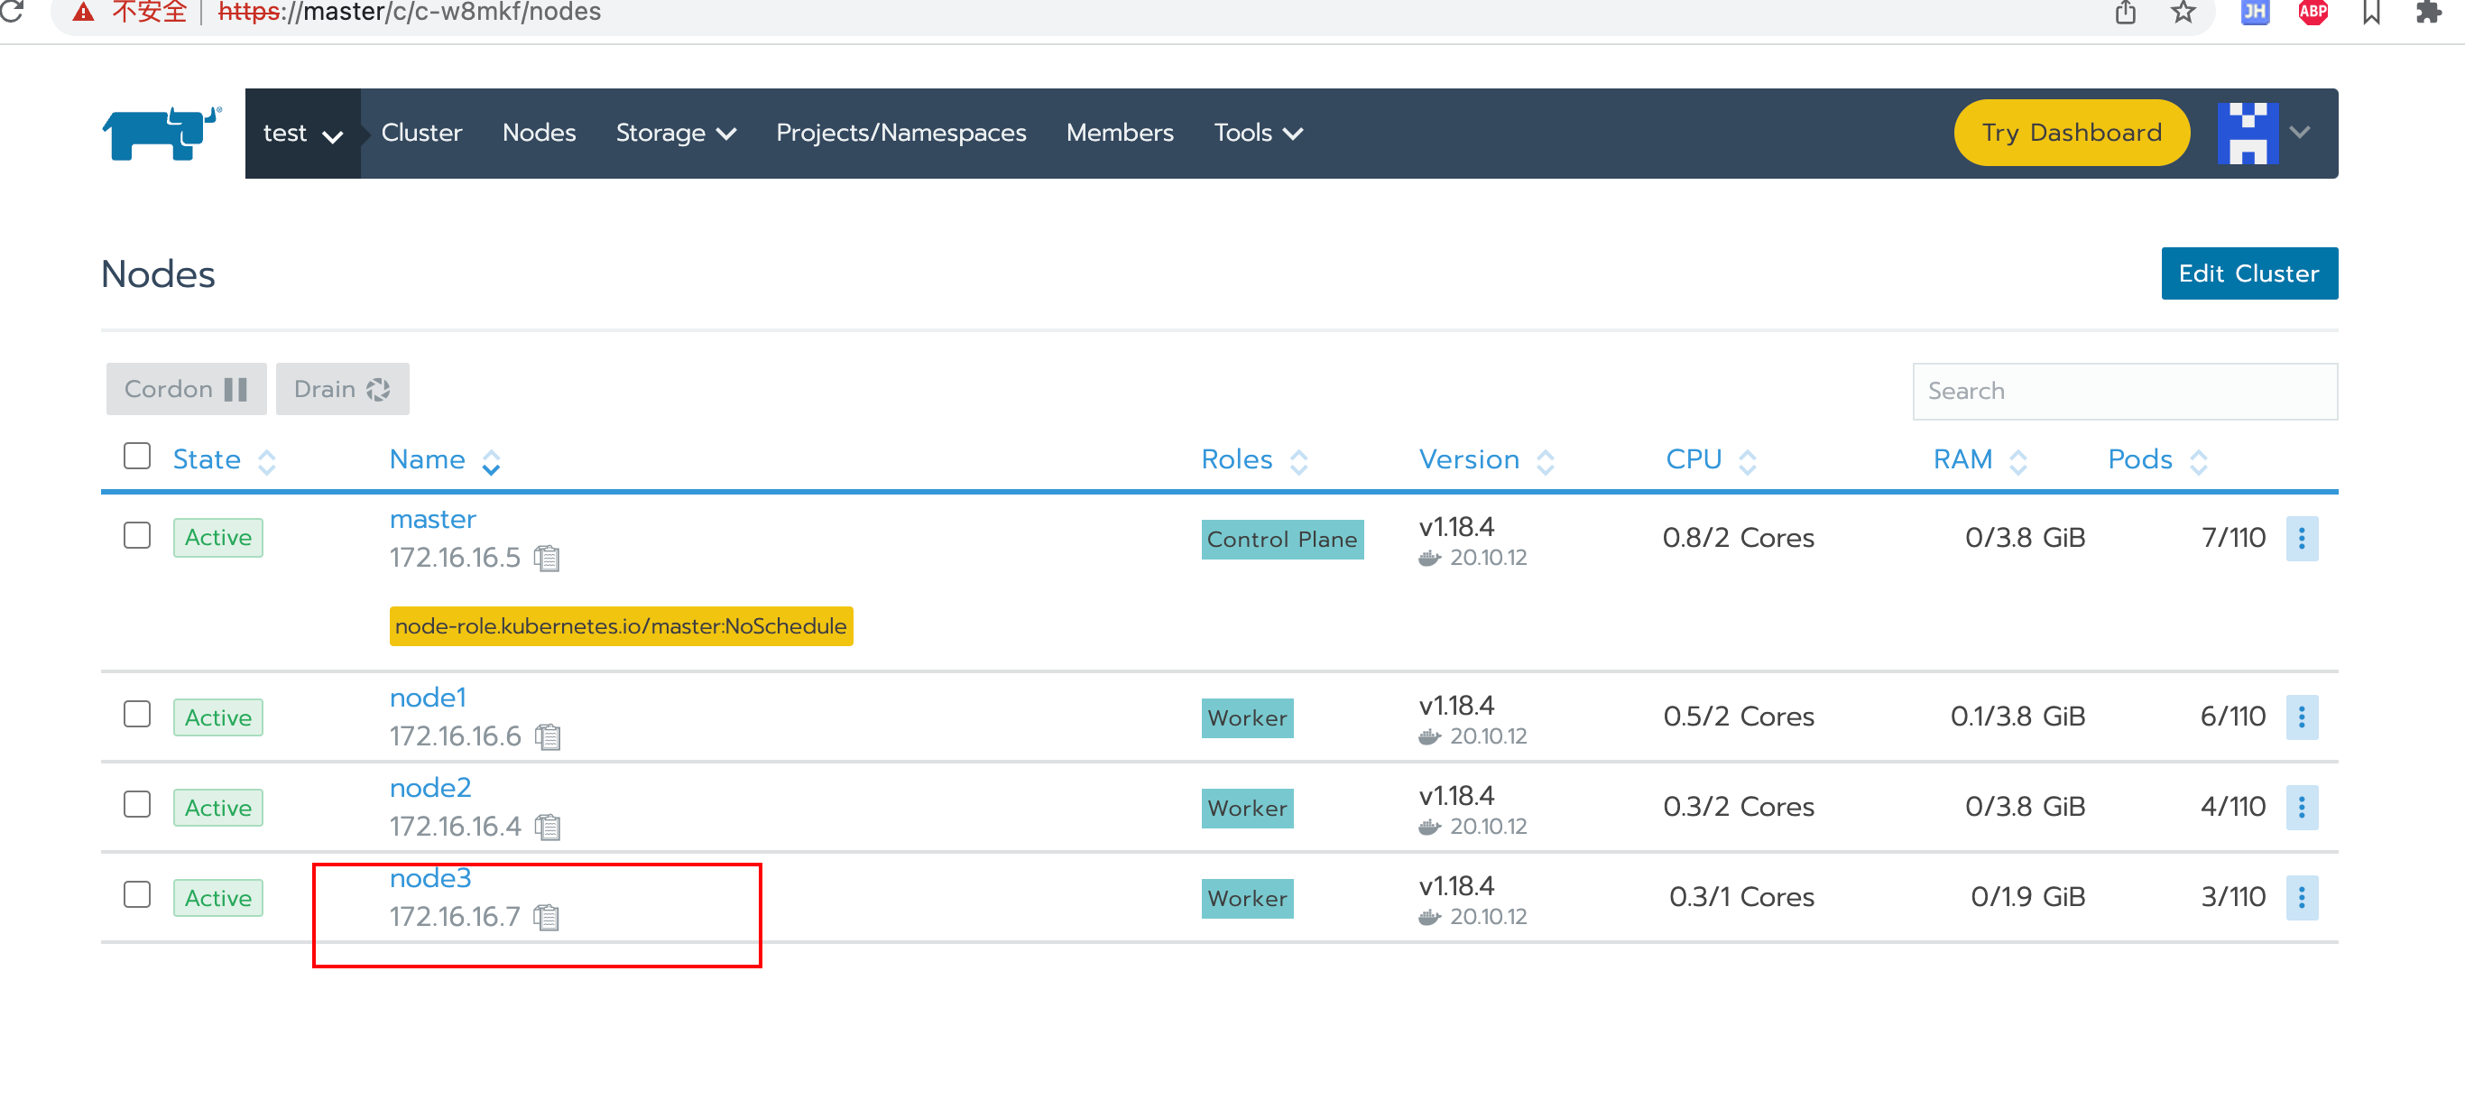Click the user avatar icon
The width and height of the screenshot is (2465, 1110).
click(2248, 133)
